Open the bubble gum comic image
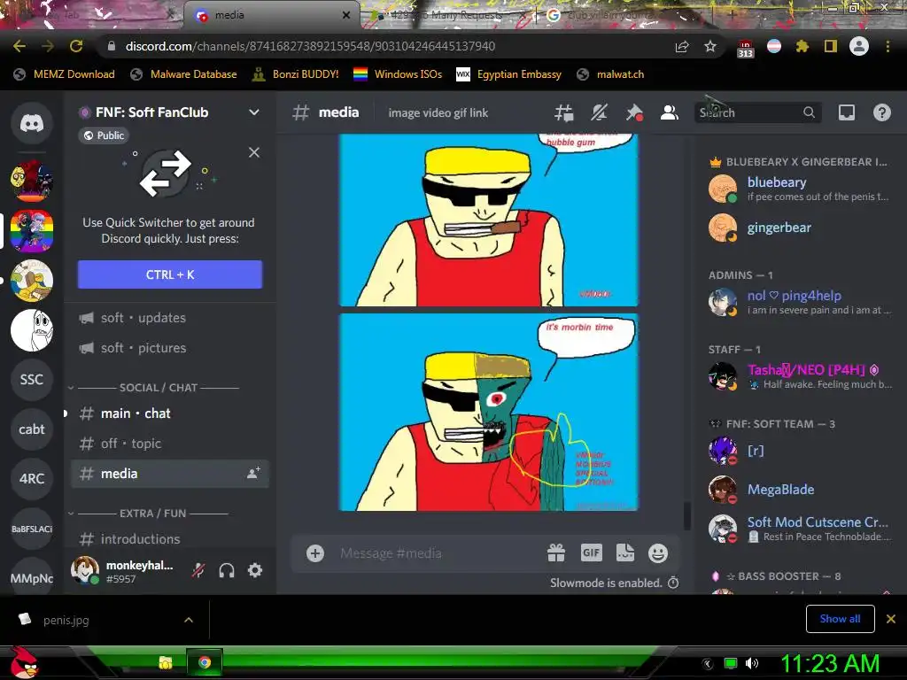The height and width of the screenshot is (680, 907). (x=489, y=220)
